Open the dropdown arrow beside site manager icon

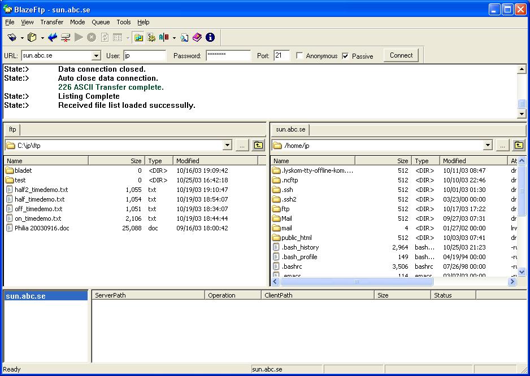[22, 38]
